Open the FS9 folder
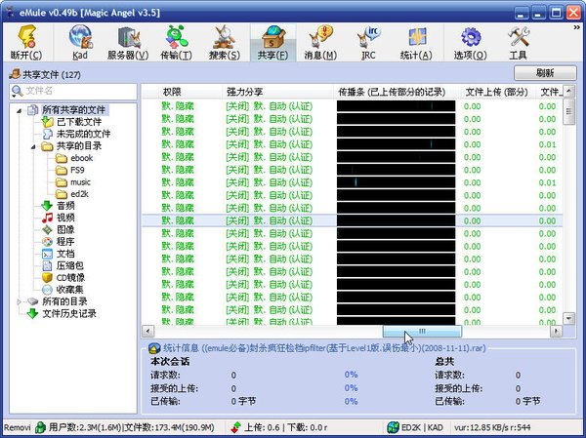Image resolution: width=586 pixels, height=438 pixels. coord(77,170)
